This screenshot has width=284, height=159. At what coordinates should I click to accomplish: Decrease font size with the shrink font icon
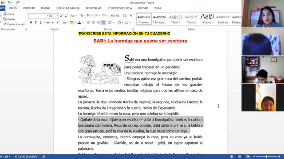tap(66, 16)
